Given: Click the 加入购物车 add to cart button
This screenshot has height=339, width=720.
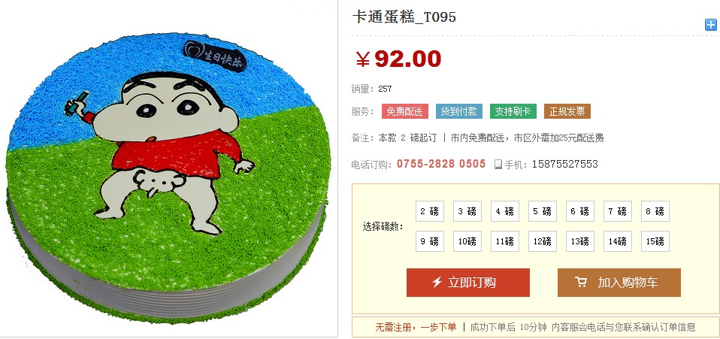Looking at the screenshot, I should point(619,283).
